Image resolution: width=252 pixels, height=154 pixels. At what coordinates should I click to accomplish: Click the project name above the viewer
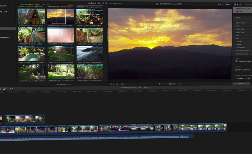point(171,4)
